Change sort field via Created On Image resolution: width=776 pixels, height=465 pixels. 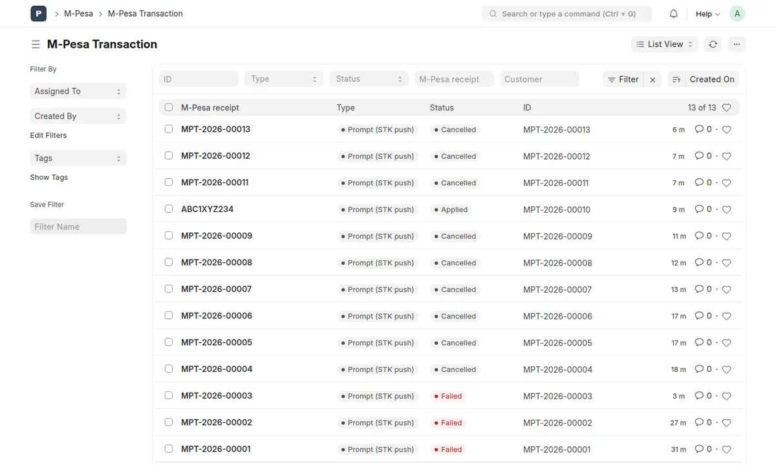(712, 79)
